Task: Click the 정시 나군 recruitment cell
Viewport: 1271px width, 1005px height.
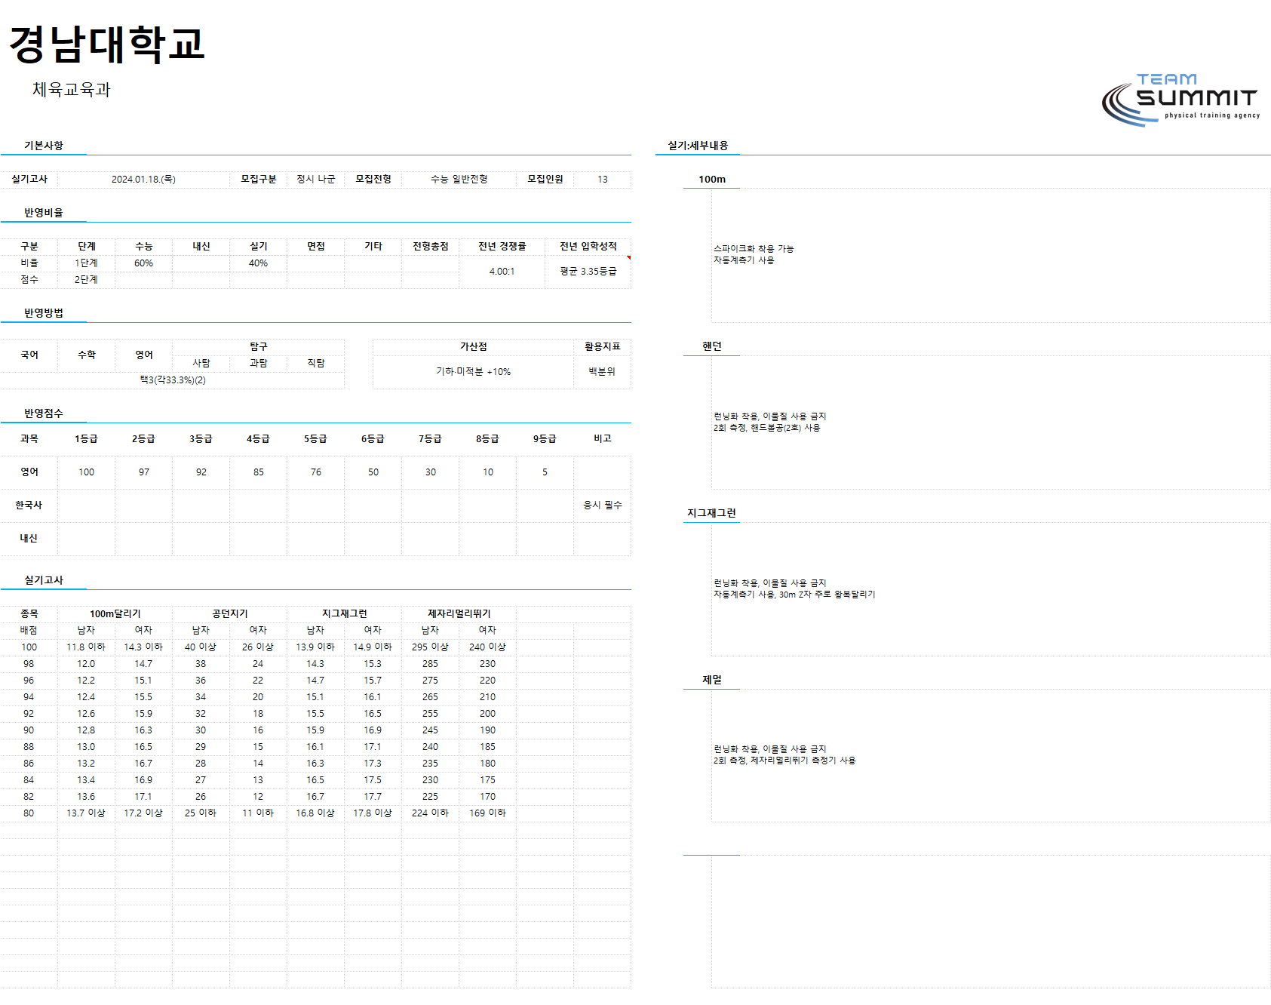Action: 316,180
